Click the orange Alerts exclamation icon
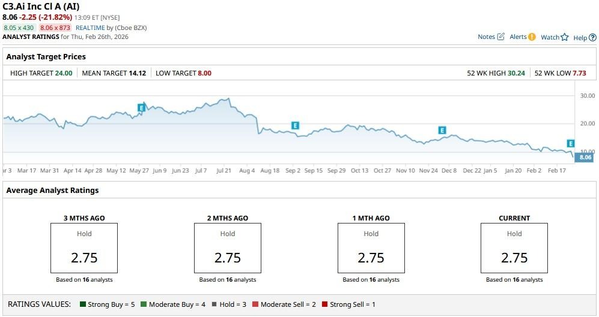This screenshot has width=599, height=317. [532, 37]
